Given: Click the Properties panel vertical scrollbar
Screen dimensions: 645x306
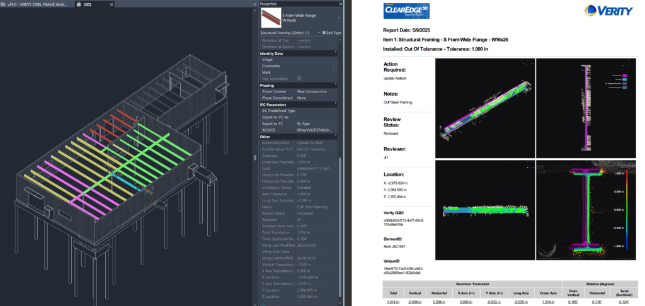Looking at the screenshot, I should [340, 226].
